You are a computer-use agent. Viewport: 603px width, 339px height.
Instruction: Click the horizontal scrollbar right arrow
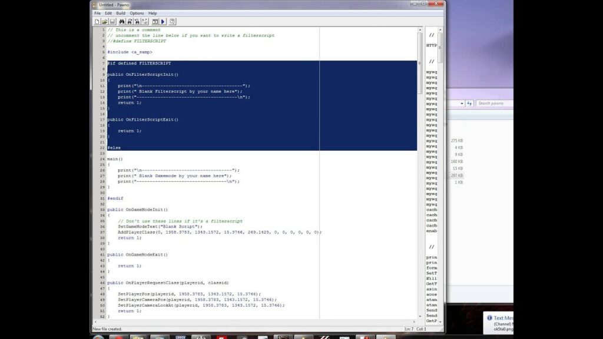[414, 322]
